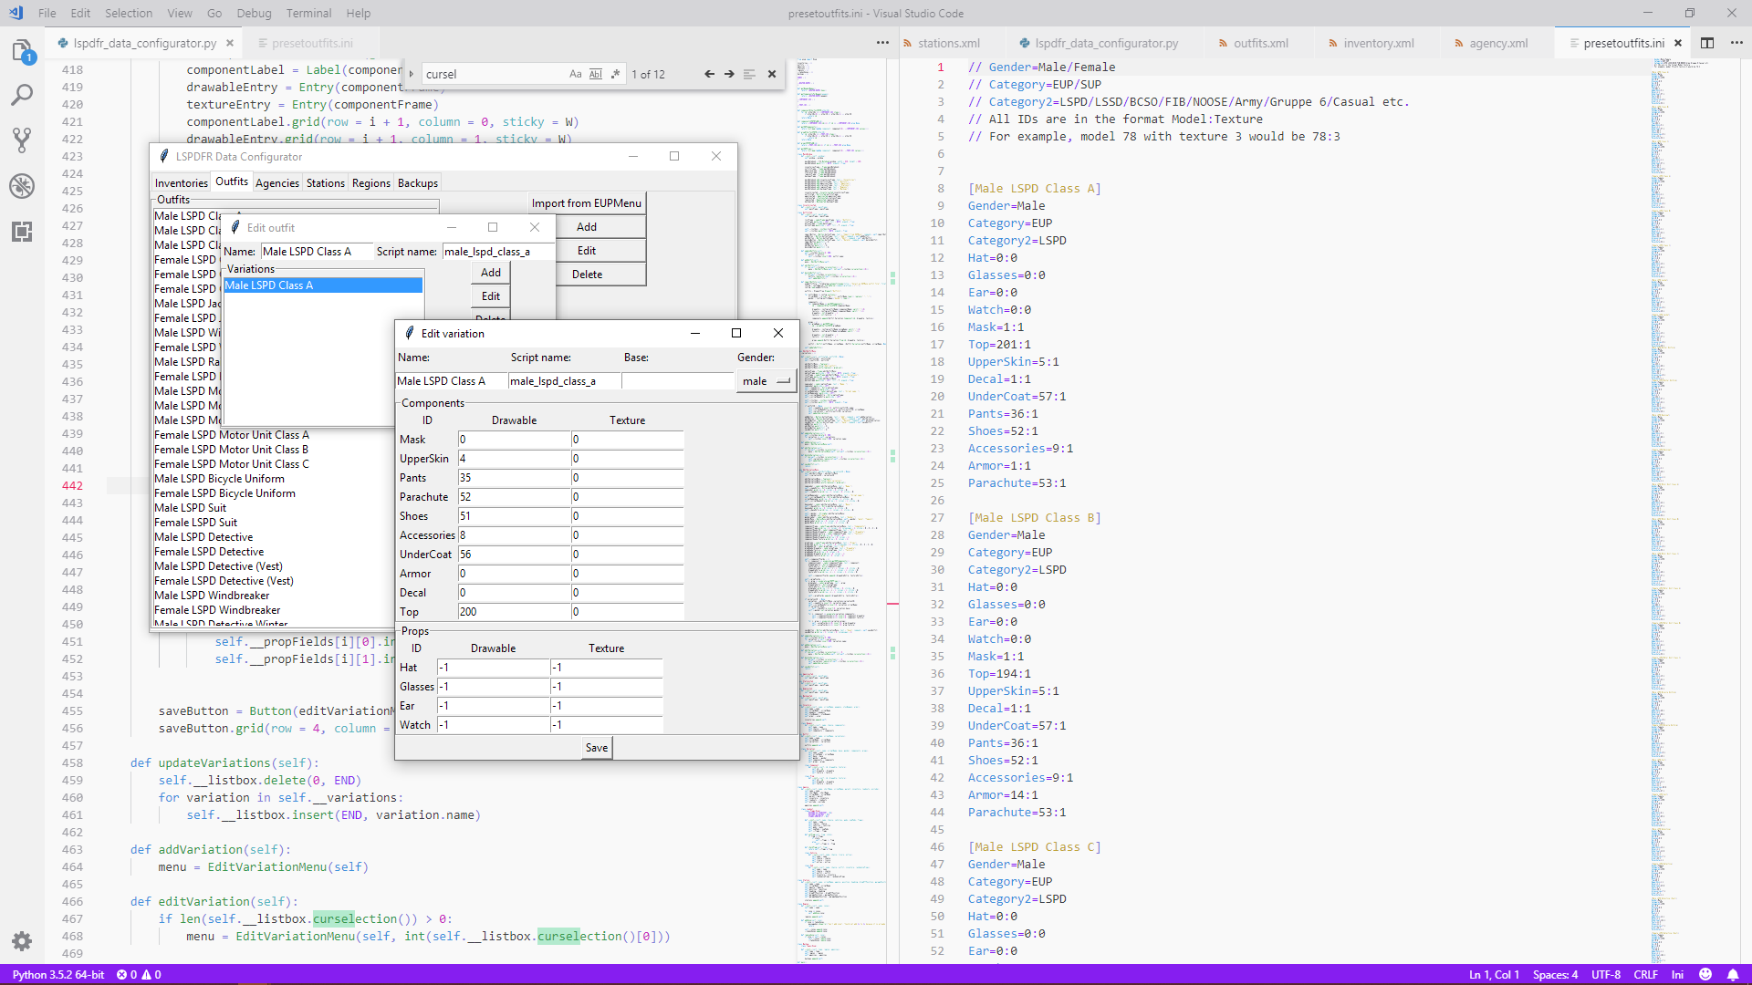Viewport: 1752px width, 985px height.
Task: Click the Import from EUPMenu button
Action: point(587,203)
